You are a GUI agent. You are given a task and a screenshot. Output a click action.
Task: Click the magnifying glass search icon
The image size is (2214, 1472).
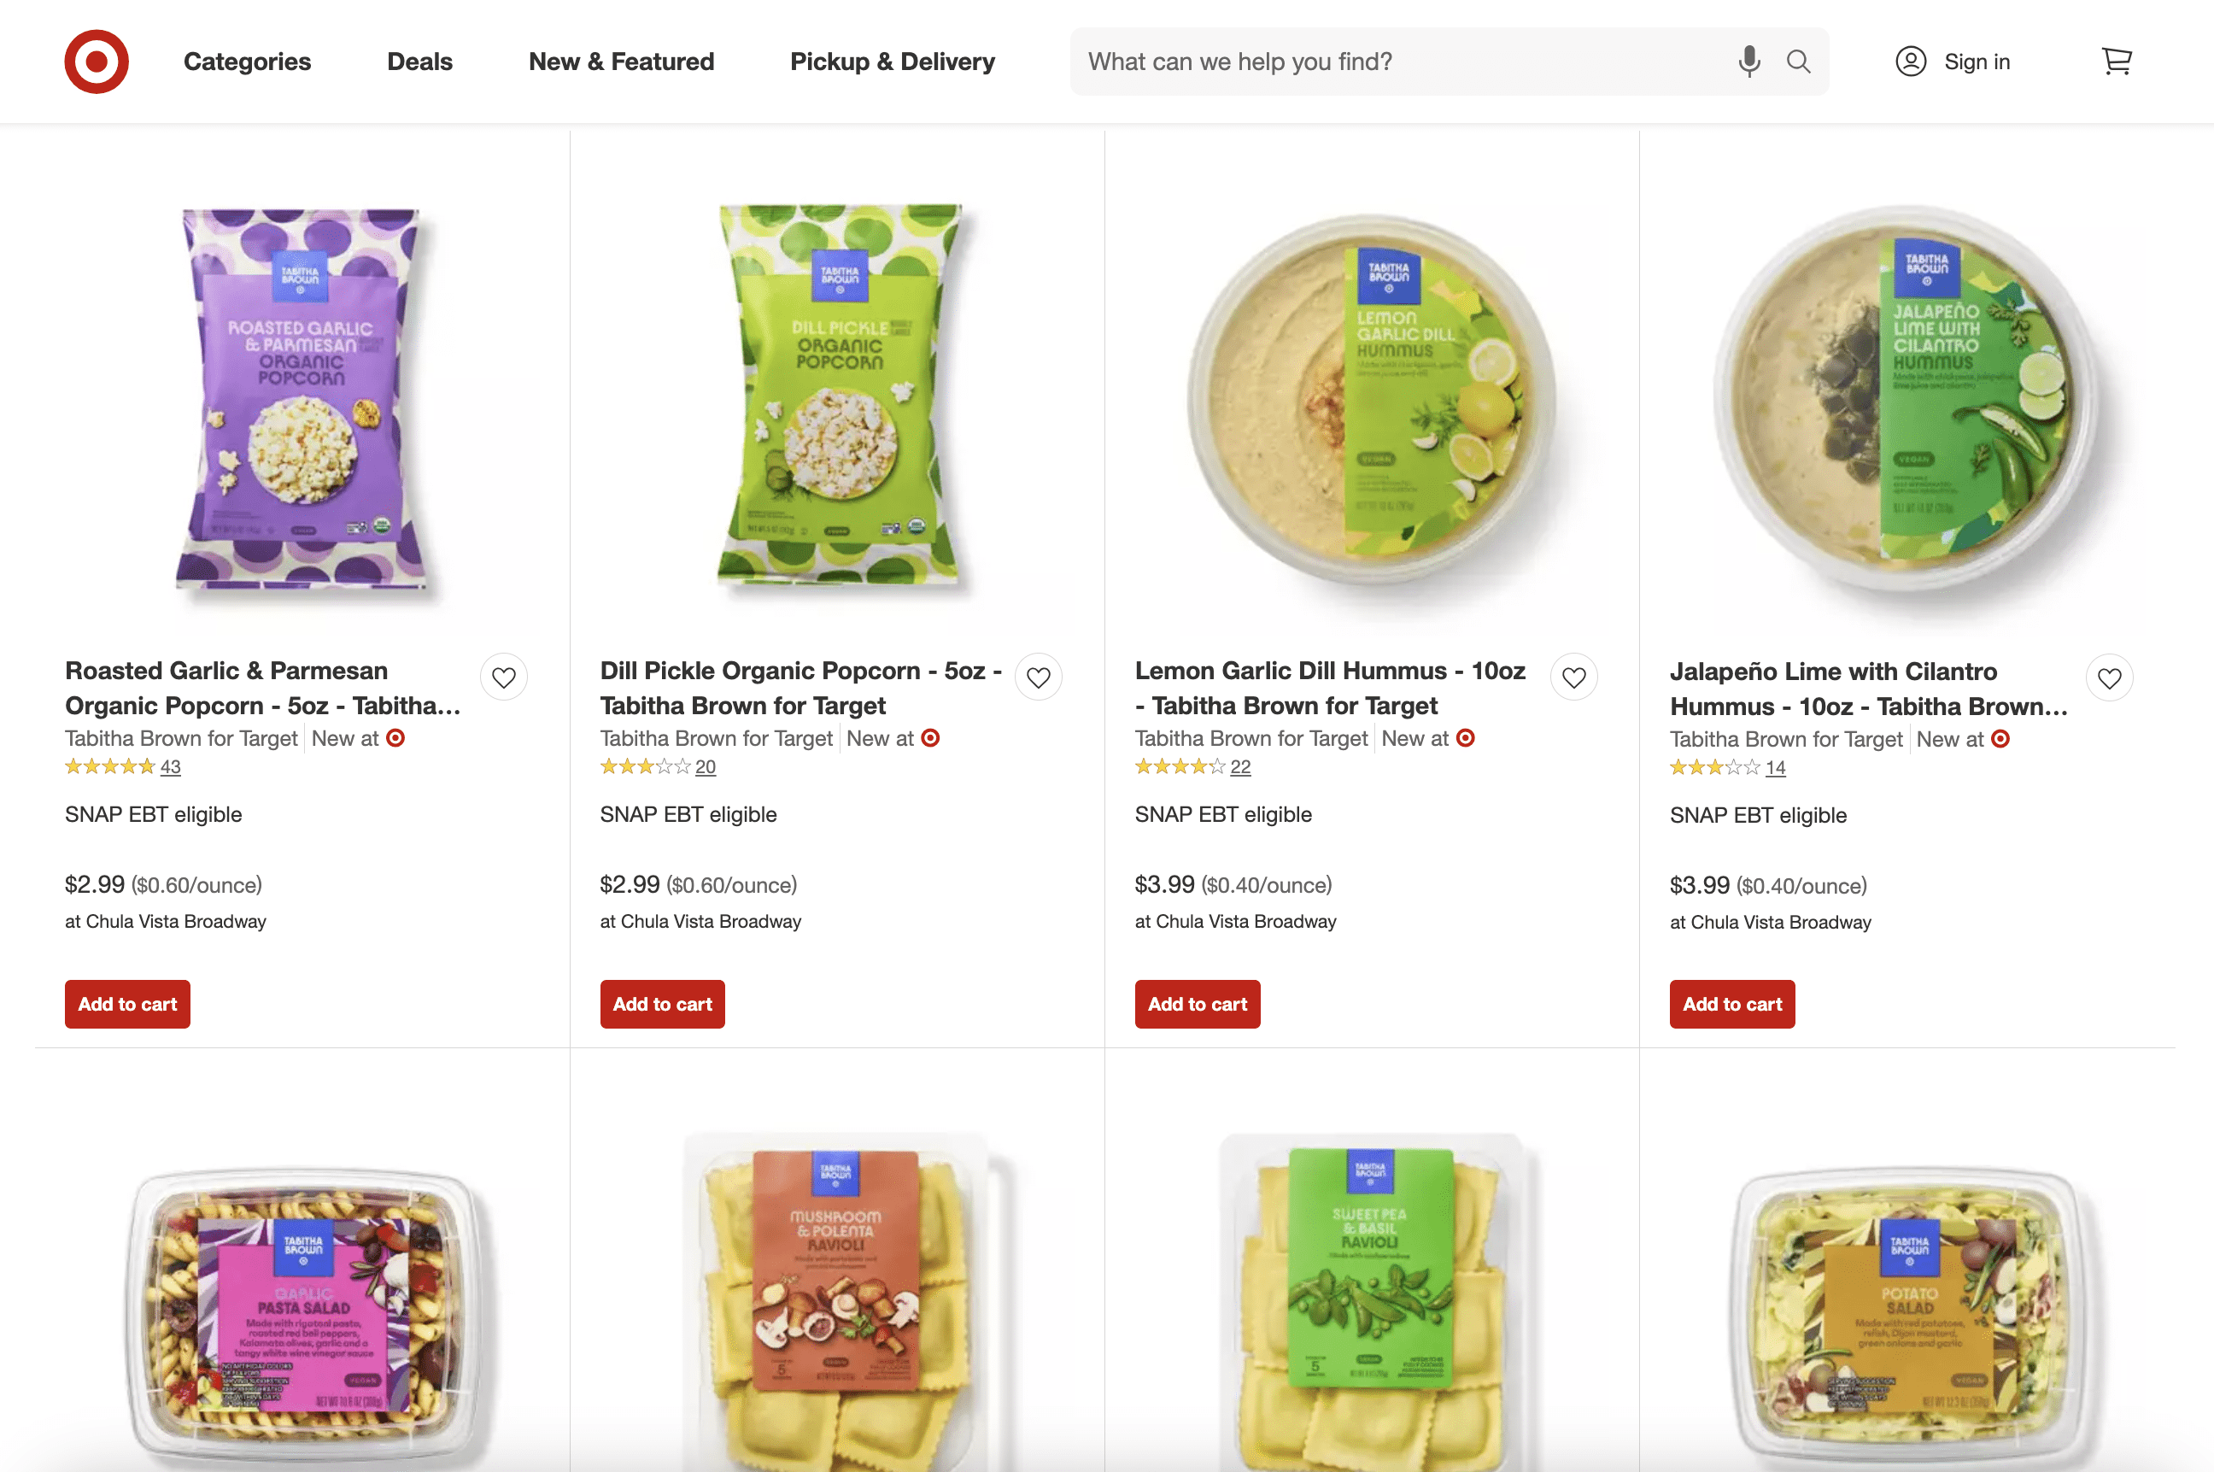(x=1798, y=62)
